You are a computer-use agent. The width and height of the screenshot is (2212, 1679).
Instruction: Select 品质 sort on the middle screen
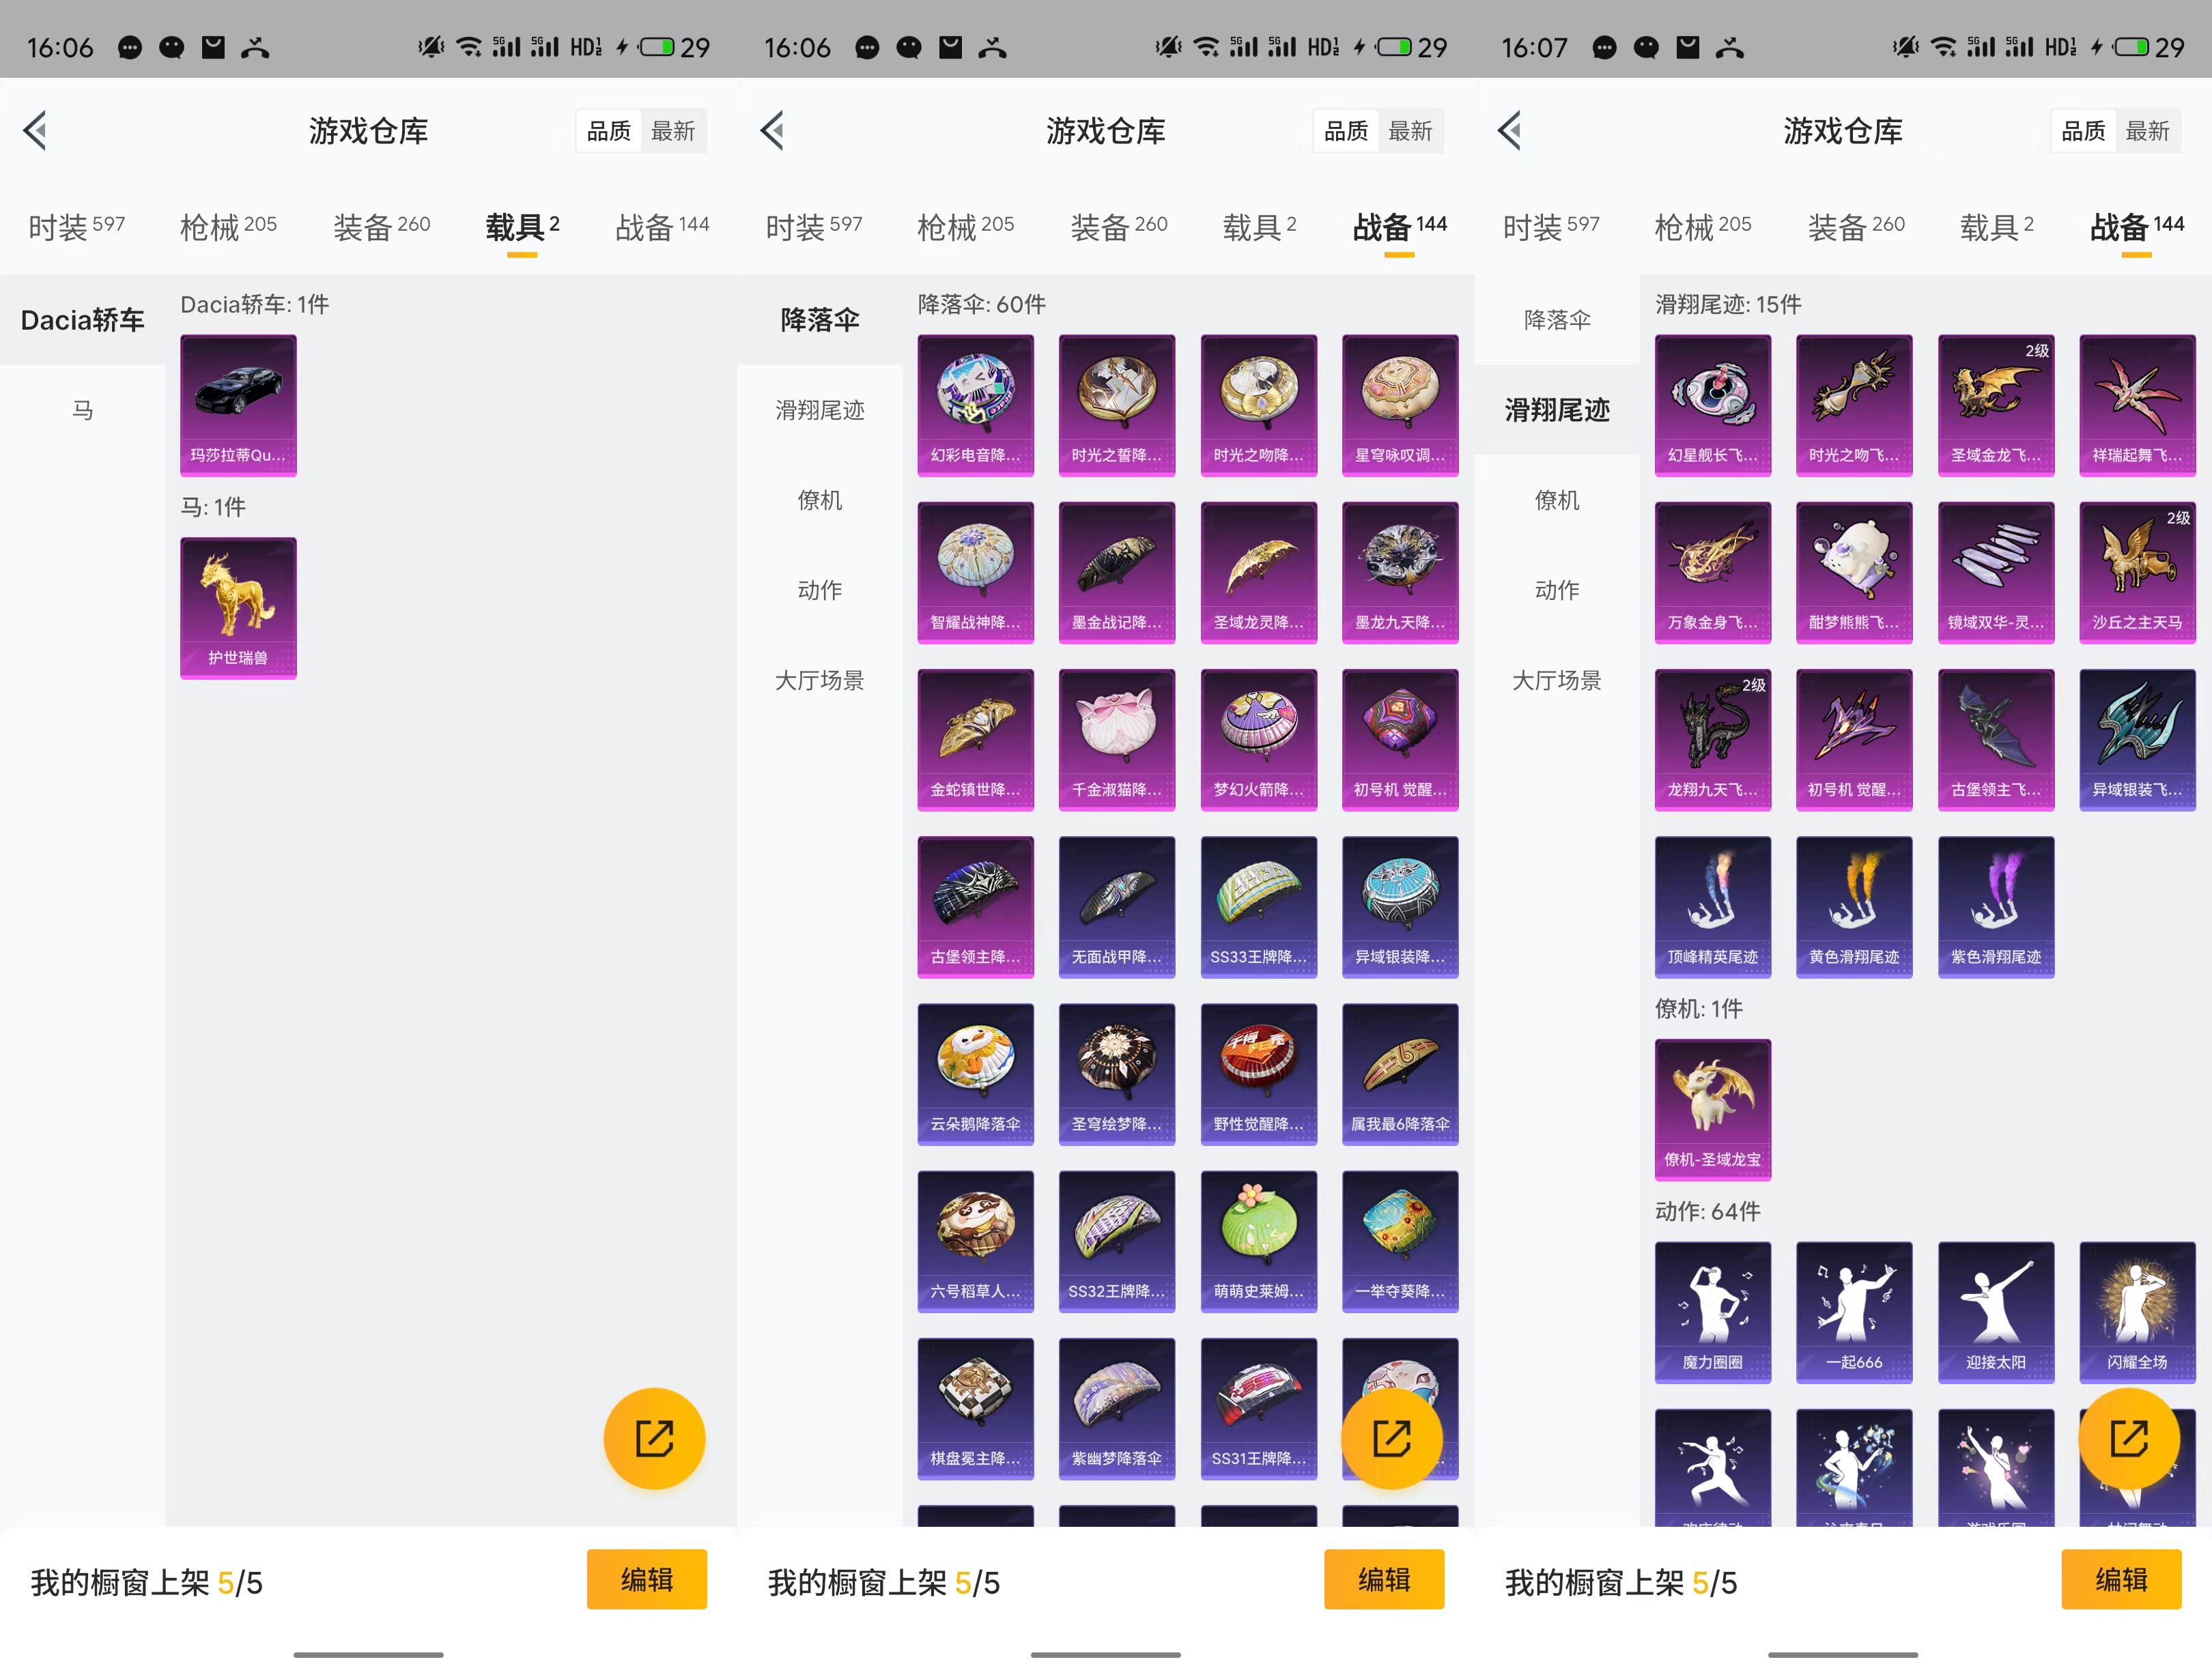pyautogui.click(x=1345, y=131)
